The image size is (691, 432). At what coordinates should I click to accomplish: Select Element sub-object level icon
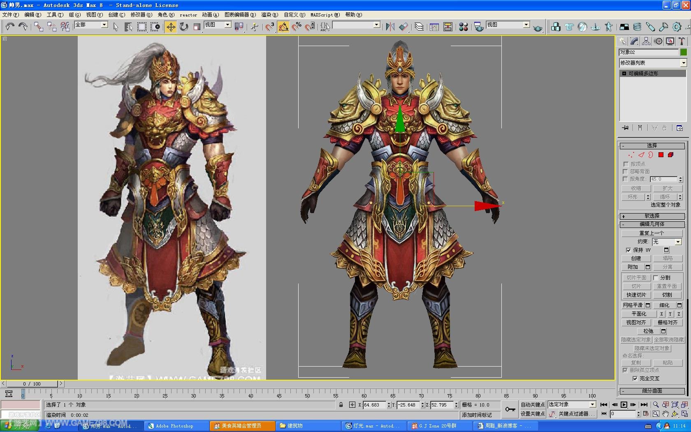[670, 155]
